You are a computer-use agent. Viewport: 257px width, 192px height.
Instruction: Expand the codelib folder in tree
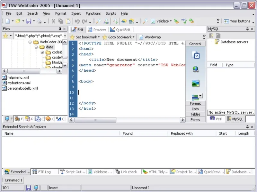(42, 52)
